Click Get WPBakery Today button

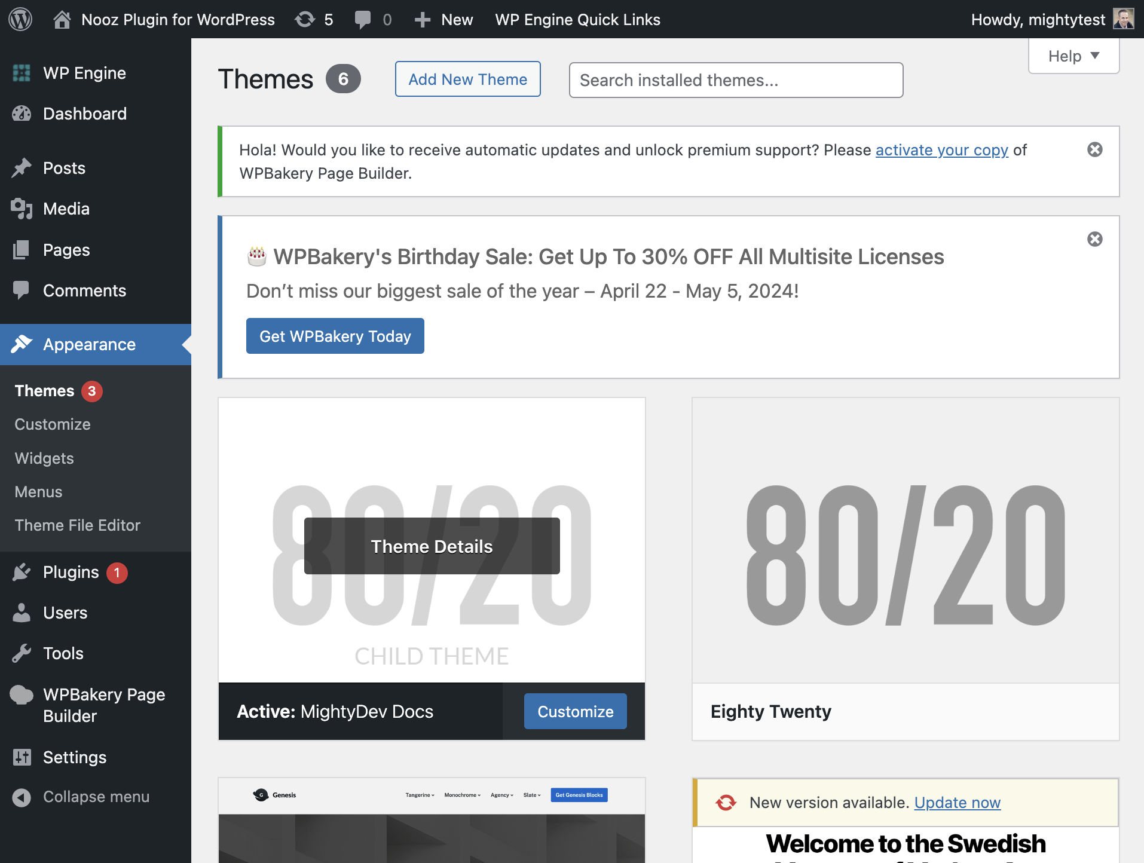pyautogui.click(x=335, y=336)
